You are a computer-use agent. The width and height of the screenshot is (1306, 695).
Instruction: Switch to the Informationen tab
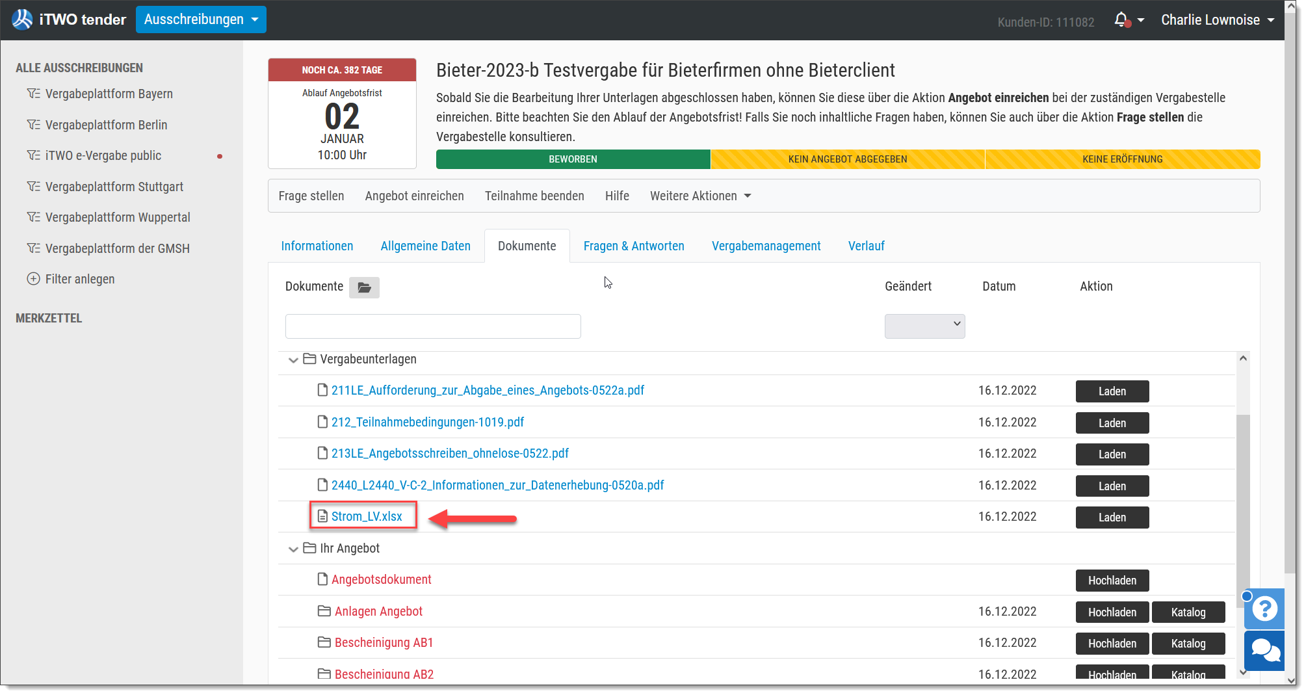tap(317, 246)
